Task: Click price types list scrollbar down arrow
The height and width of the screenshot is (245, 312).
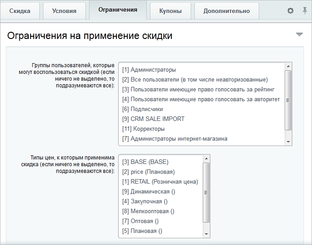Action: click(x=206, y=234)
